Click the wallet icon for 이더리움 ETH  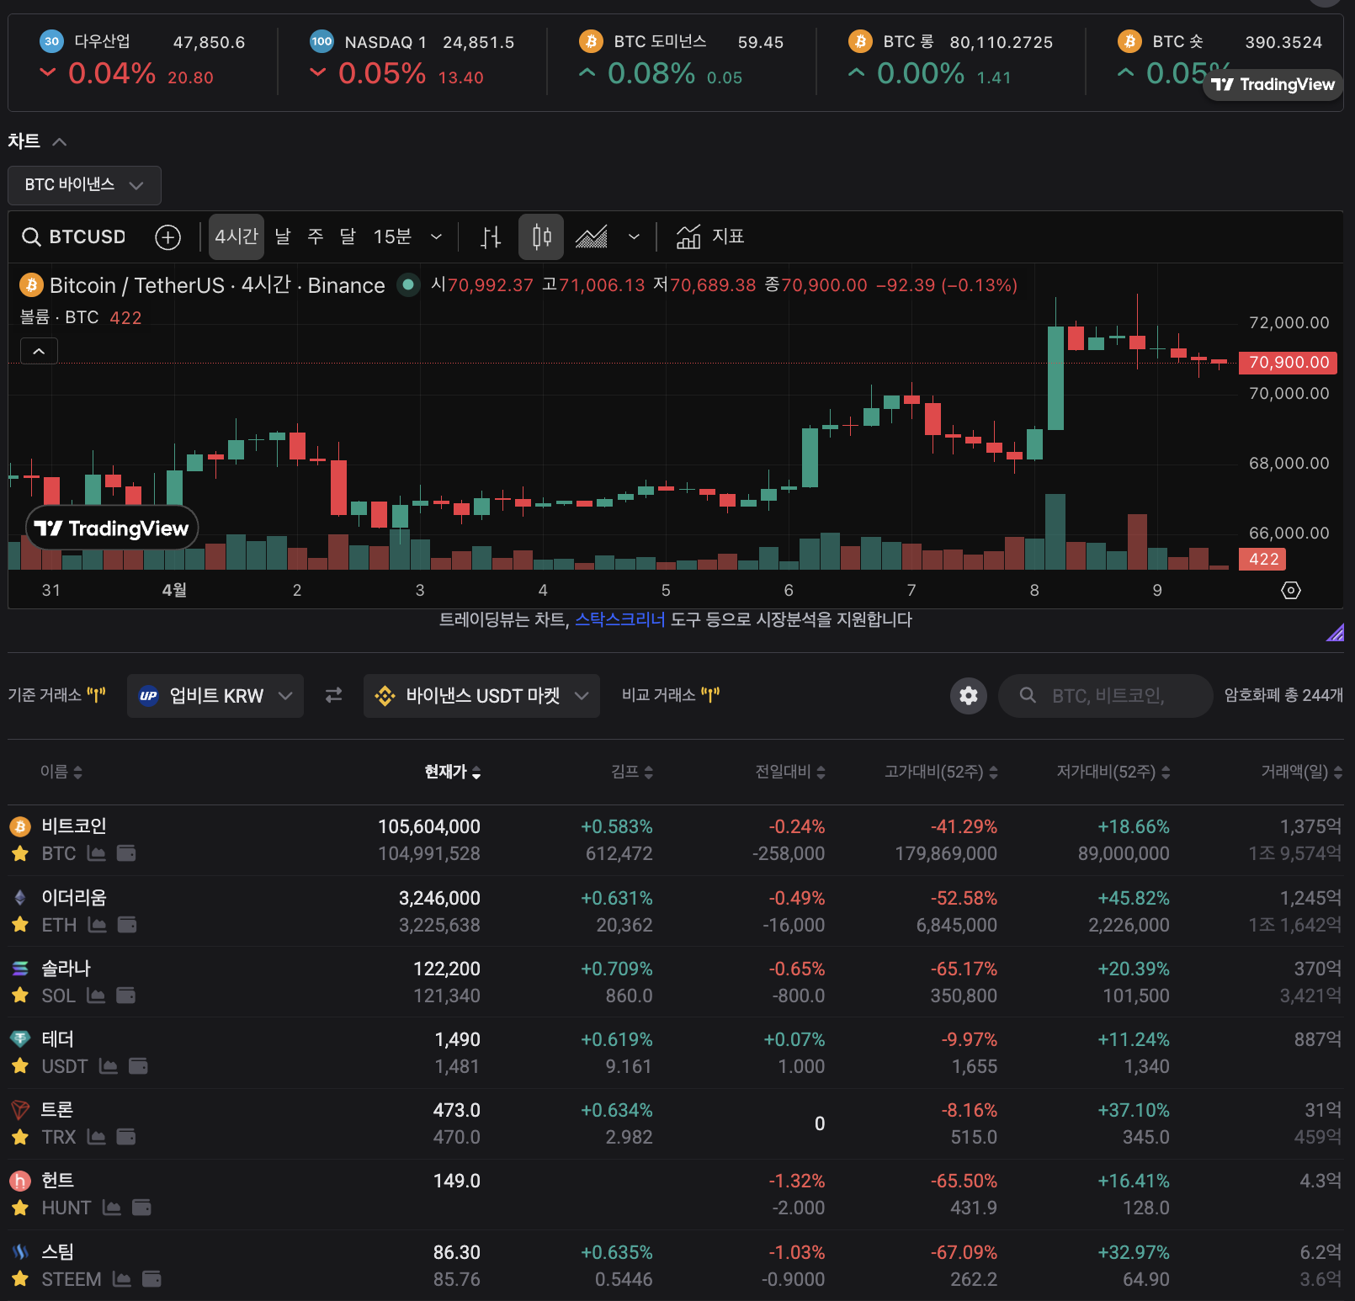[127, 925]
